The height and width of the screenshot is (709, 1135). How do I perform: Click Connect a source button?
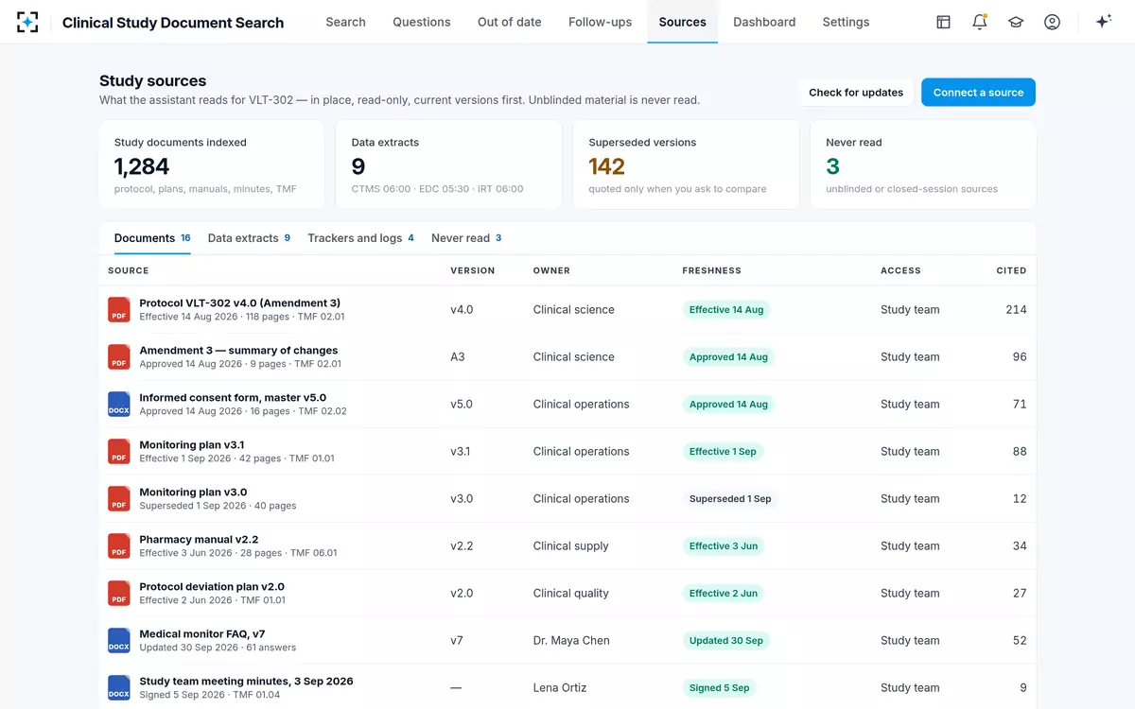coord(978,93)
